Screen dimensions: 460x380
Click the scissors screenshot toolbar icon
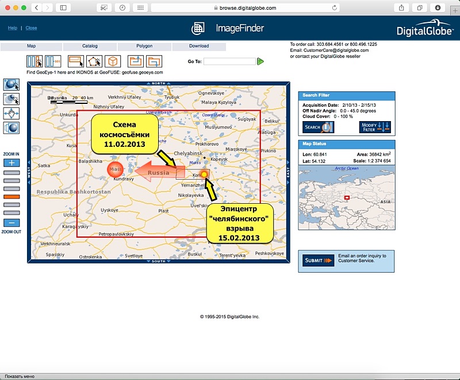(104, 7)
